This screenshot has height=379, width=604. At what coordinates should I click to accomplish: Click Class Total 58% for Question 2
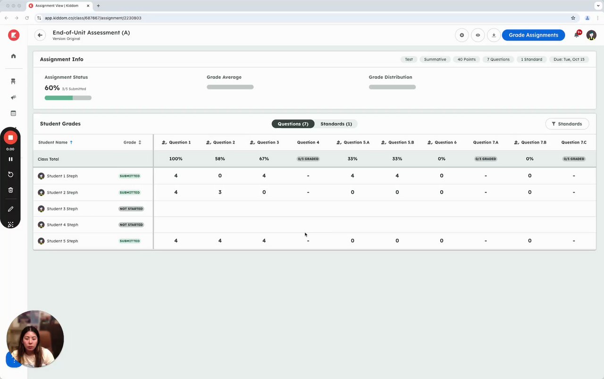220,159
